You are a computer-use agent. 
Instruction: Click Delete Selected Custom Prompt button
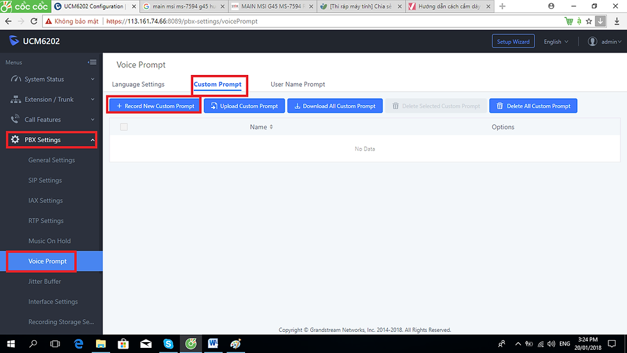coord(436,106)
